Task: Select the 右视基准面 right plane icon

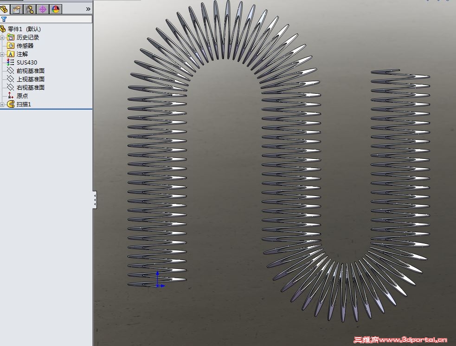Action: coord(11,87)
